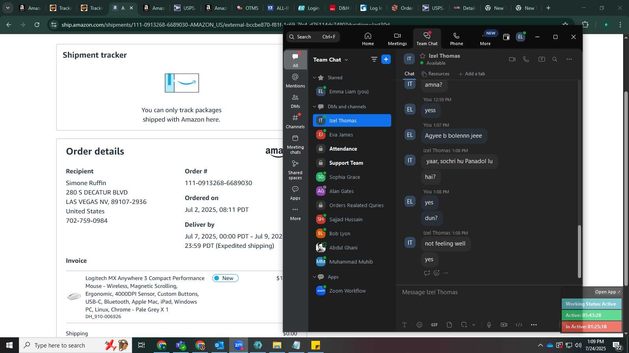Open composer more options ellipsis
Viewport: 629px width, 353px height.
coord(533,325)
